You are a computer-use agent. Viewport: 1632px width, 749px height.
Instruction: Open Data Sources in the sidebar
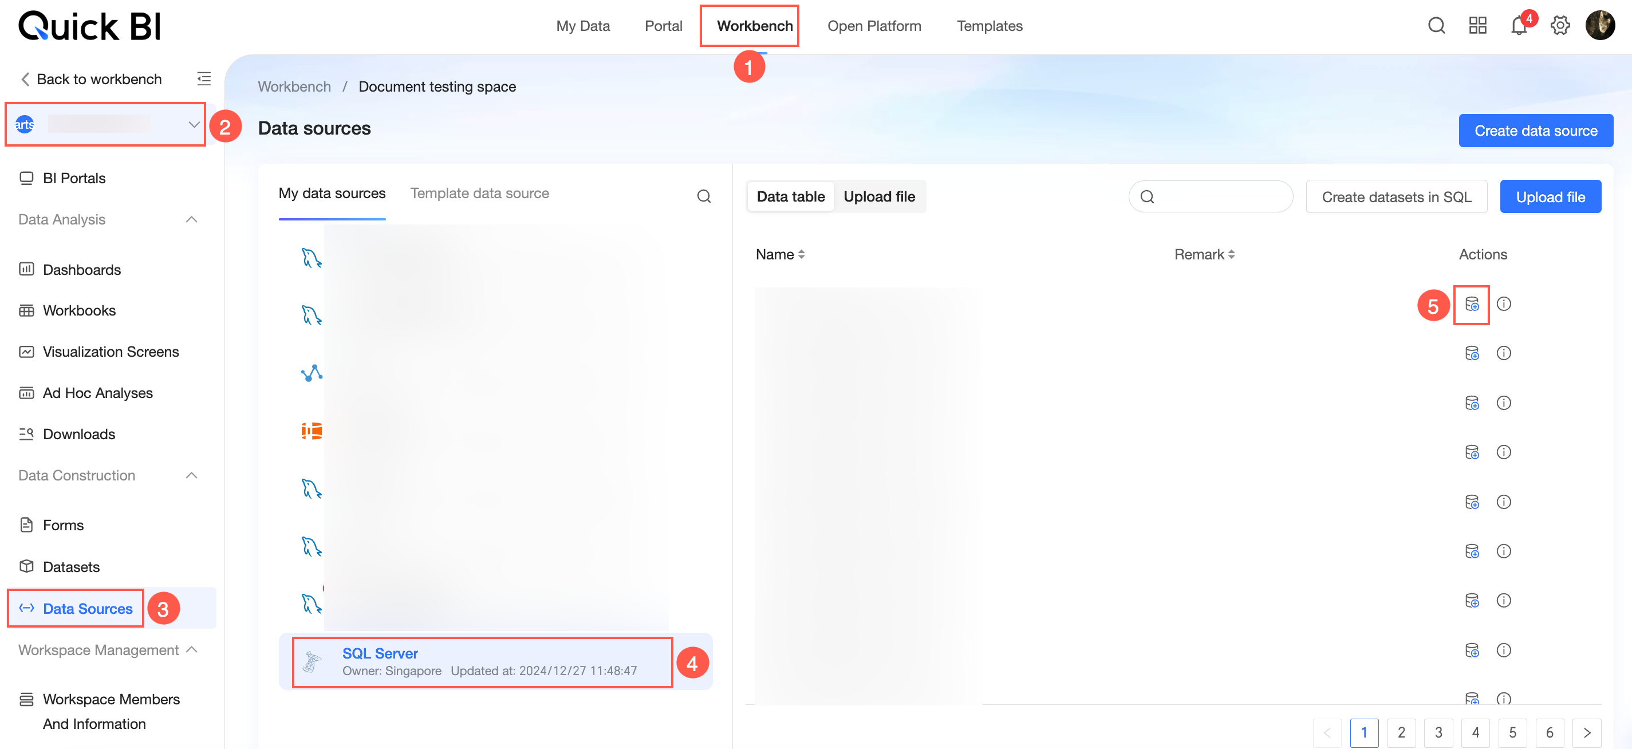click(x=88, y=608)
